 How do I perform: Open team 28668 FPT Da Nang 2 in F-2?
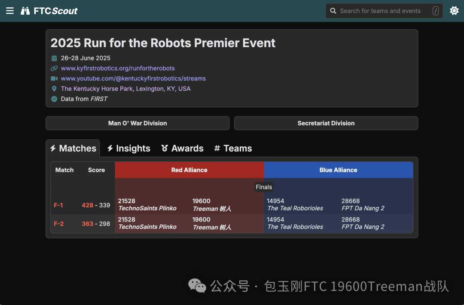363,223
